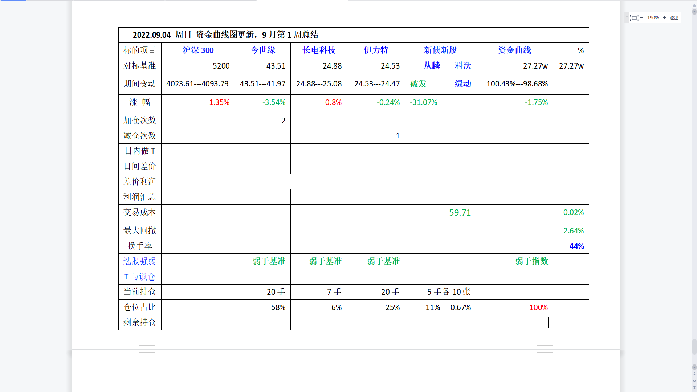
Task: Click the 59.71 transaction cost cell
Action: point(460,213)
